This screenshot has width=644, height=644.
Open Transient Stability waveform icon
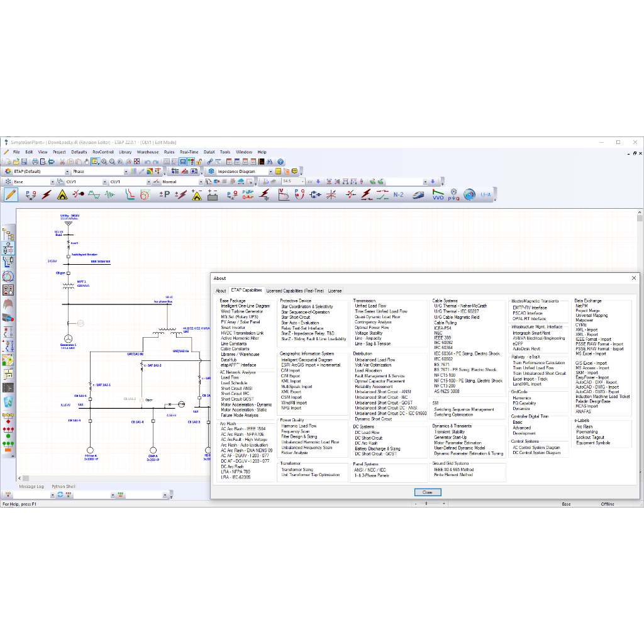pos(109,195)
